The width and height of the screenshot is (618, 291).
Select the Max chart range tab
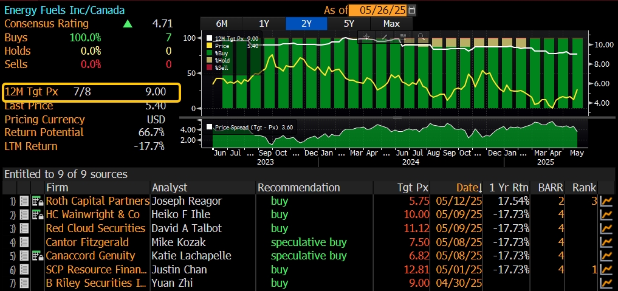[x=391, y=24]
